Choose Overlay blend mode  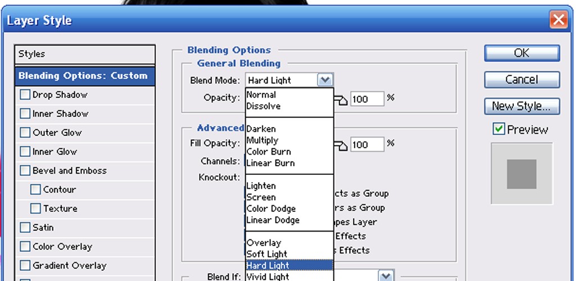289,243
